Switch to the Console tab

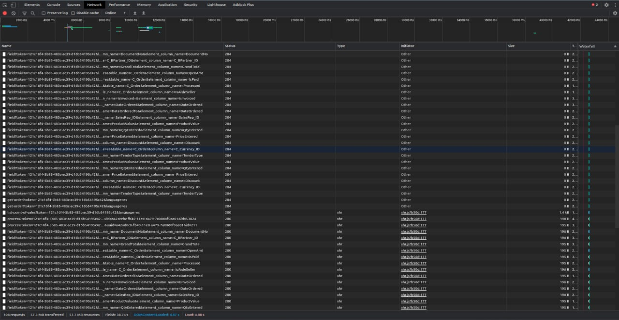click(54, 5)
